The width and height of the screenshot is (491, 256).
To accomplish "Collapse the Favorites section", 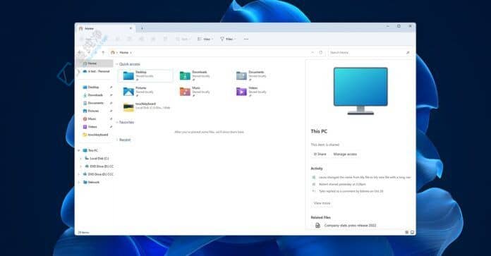I will (117, 123).
